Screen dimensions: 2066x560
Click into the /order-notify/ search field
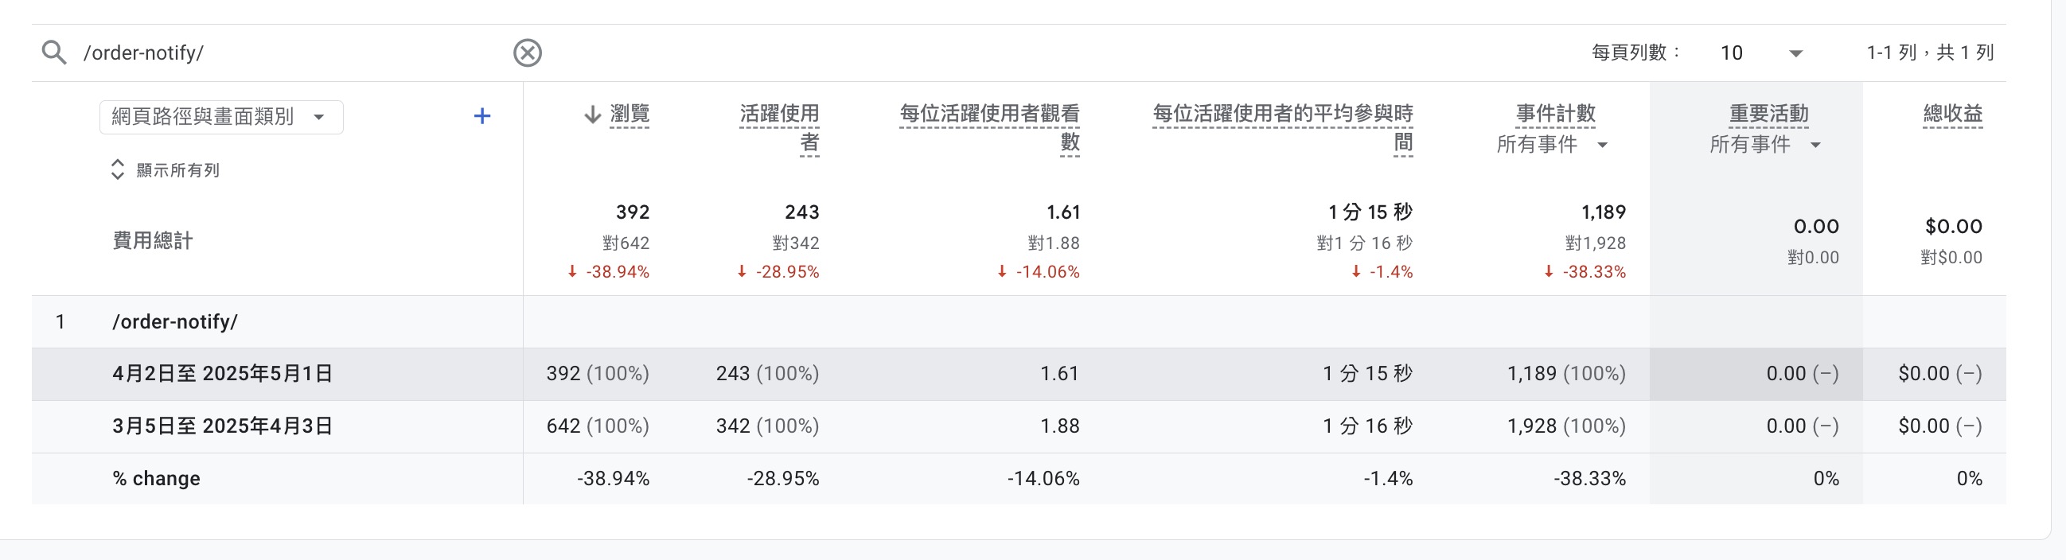pyautogui.click(x=289, y=52)
